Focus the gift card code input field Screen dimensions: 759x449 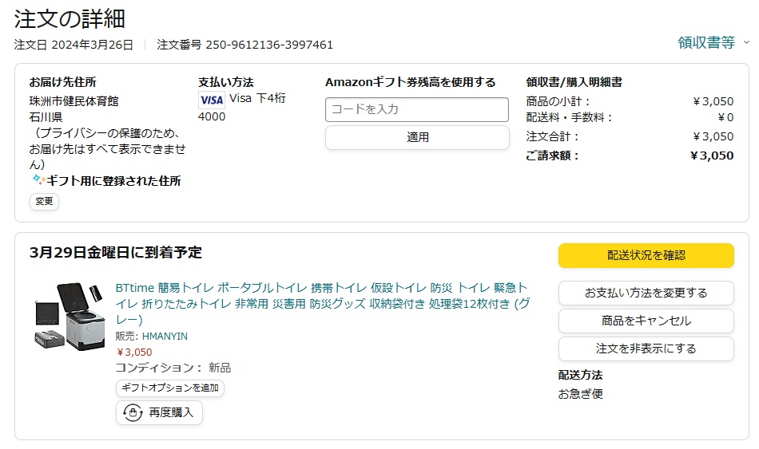point(417,109)
